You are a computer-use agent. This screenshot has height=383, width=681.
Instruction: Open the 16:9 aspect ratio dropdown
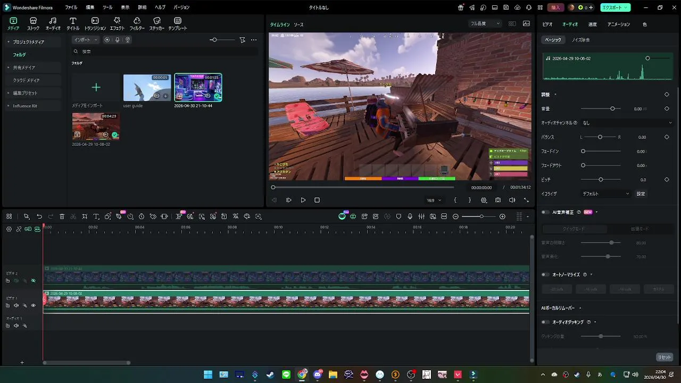[x=433, y=201]
